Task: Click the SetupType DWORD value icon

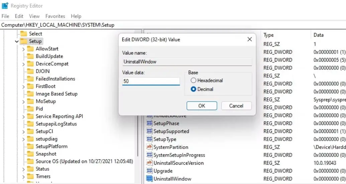Action: click(149, 139)
